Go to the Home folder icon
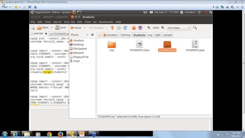 point(134,28)
